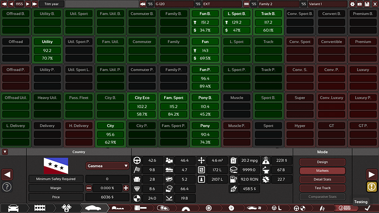Screen dimensions: 379x213
Task: Select the Utility market tile
Action: click(x=47, y=50)
